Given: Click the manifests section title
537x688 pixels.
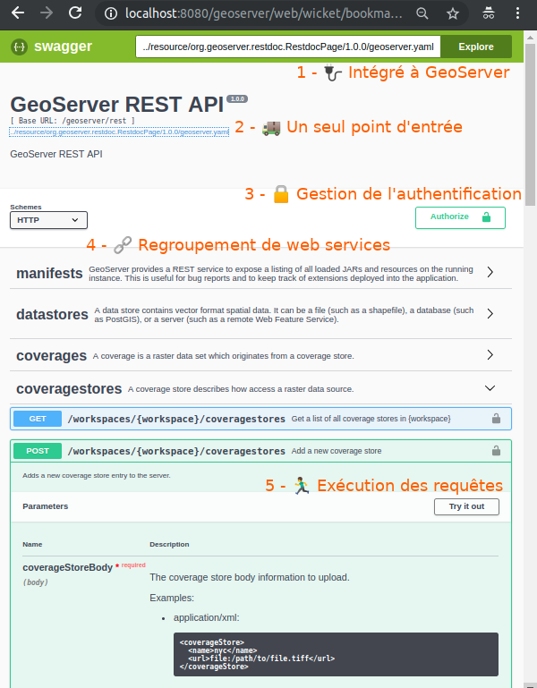Looking at the screenshot, I should pyautogui.click(x=49, y=274).
